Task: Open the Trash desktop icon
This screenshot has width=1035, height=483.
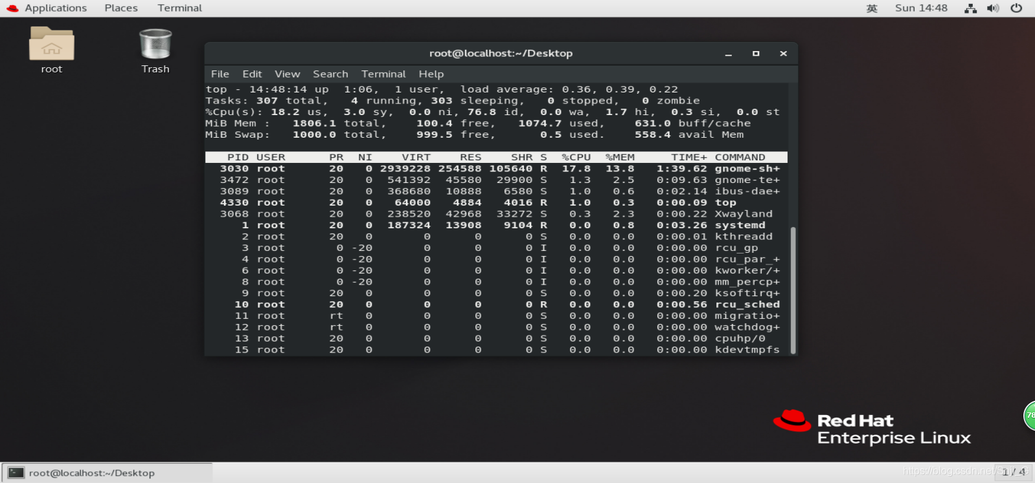Action: 155,44
